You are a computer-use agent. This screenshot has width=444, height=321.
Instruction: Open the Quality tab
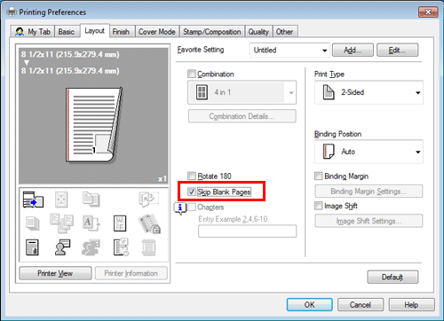pos(258,32)
